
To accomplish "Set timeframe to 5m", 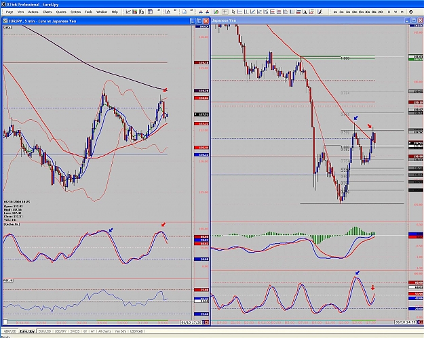I will [348, 12].
